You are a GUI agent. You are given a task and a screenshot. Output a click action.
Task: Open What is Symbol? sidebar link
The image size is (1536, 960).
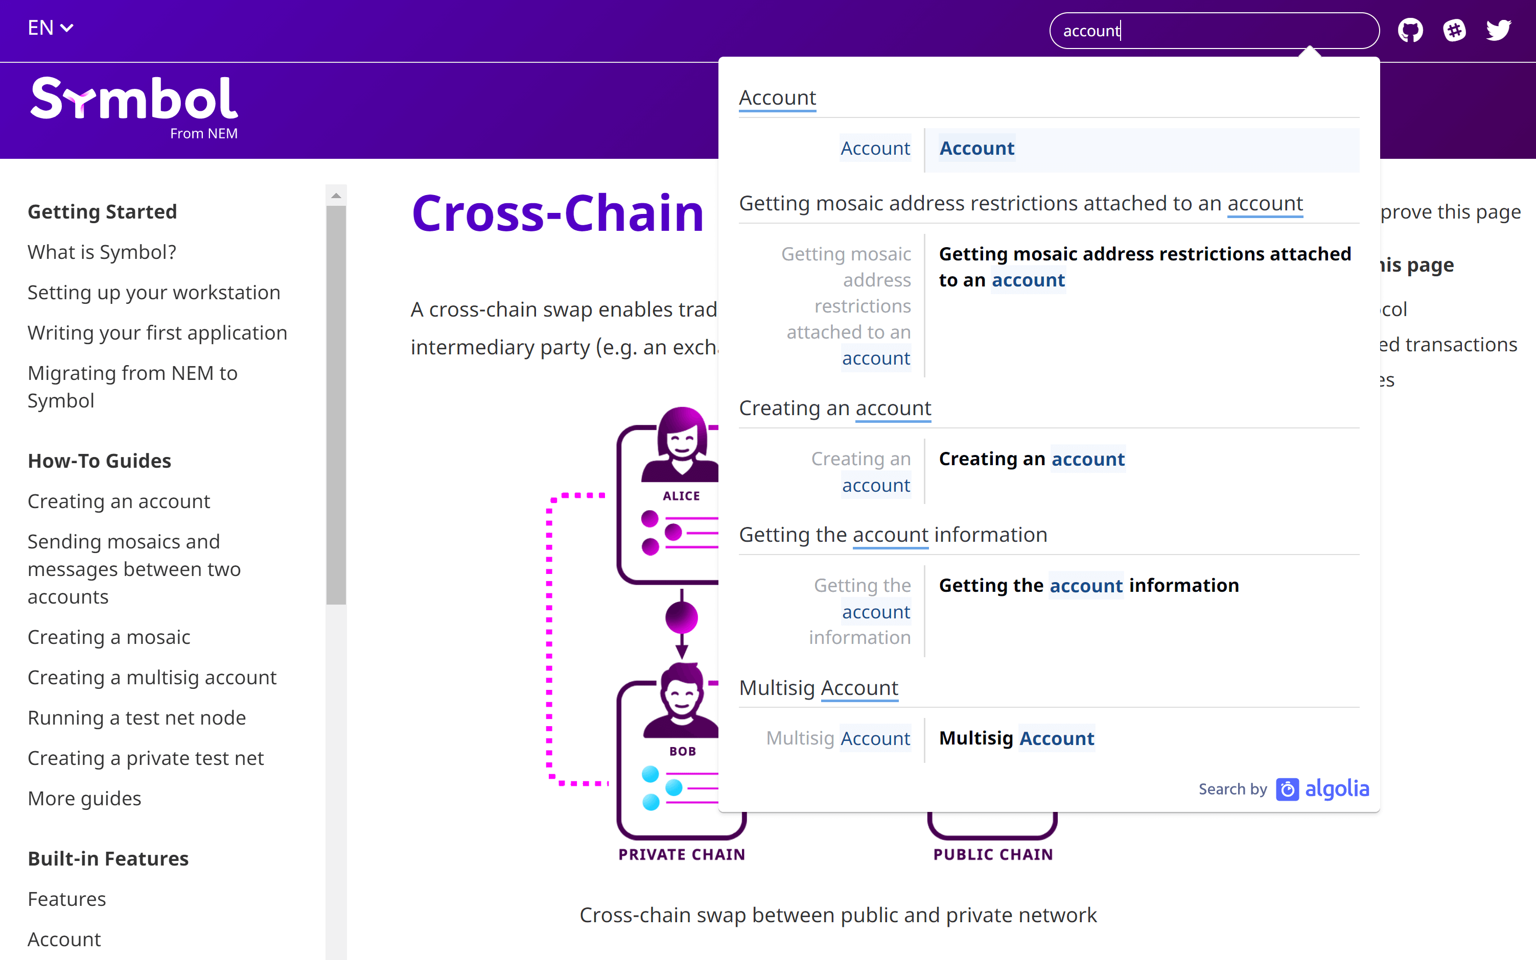(x=102, y=252)
